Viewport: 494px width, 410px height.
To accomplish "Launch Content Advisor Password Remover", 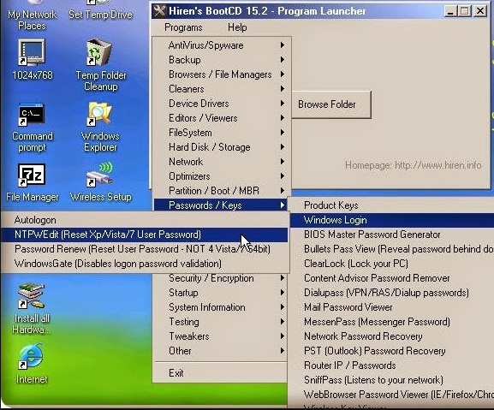I will pos(391,278).
